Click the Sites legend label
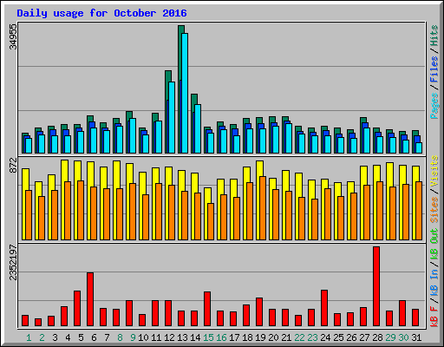This screenshot has width=444, height=347. pos(434,210)
